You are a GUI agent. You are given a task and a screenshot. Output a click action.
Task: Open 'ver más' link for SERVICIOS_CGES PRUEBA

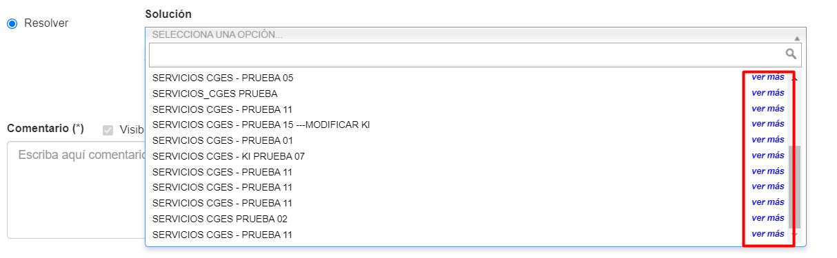(767, 93)
